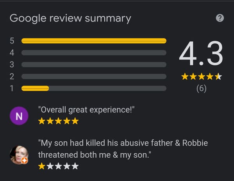This screenshot has height=181, width=234.
Task: Click "threatened both me & my son" text
Action: [x=95, y=155]
